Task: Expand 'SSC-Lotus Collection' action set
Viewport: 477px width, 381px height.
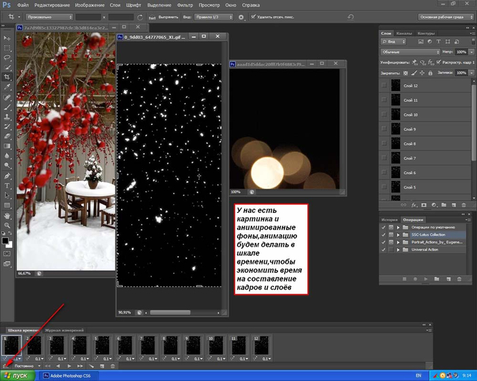Action: [398, 235]
